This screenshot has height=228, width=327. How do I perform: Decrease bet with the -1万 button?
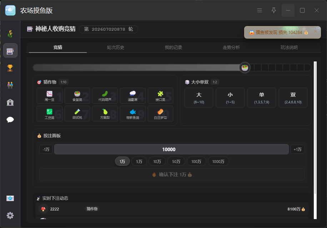coord(46,149)
